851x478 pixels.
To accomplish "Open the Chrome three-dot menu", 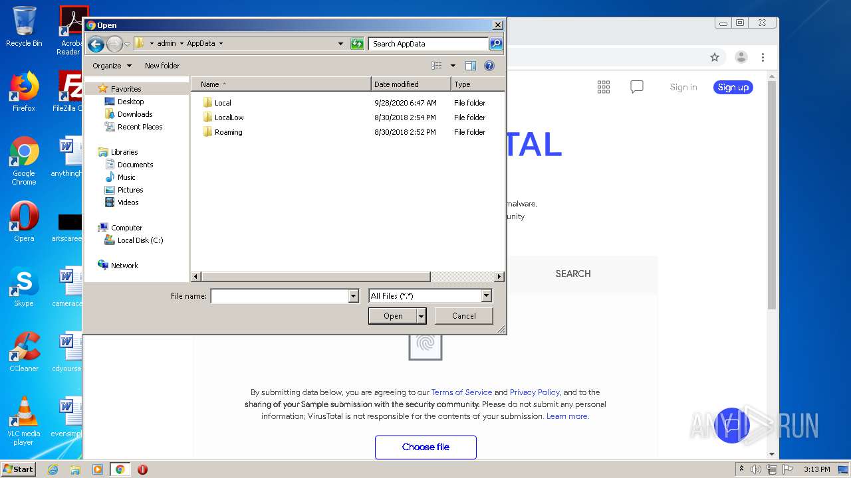I will tap(763, 57).
